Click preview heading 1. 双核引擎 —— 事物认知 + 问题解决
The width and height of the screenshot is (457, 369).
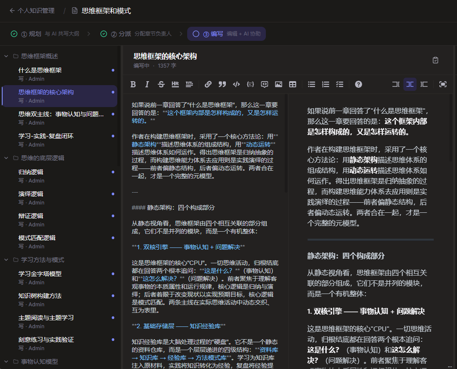click(366, 311)
